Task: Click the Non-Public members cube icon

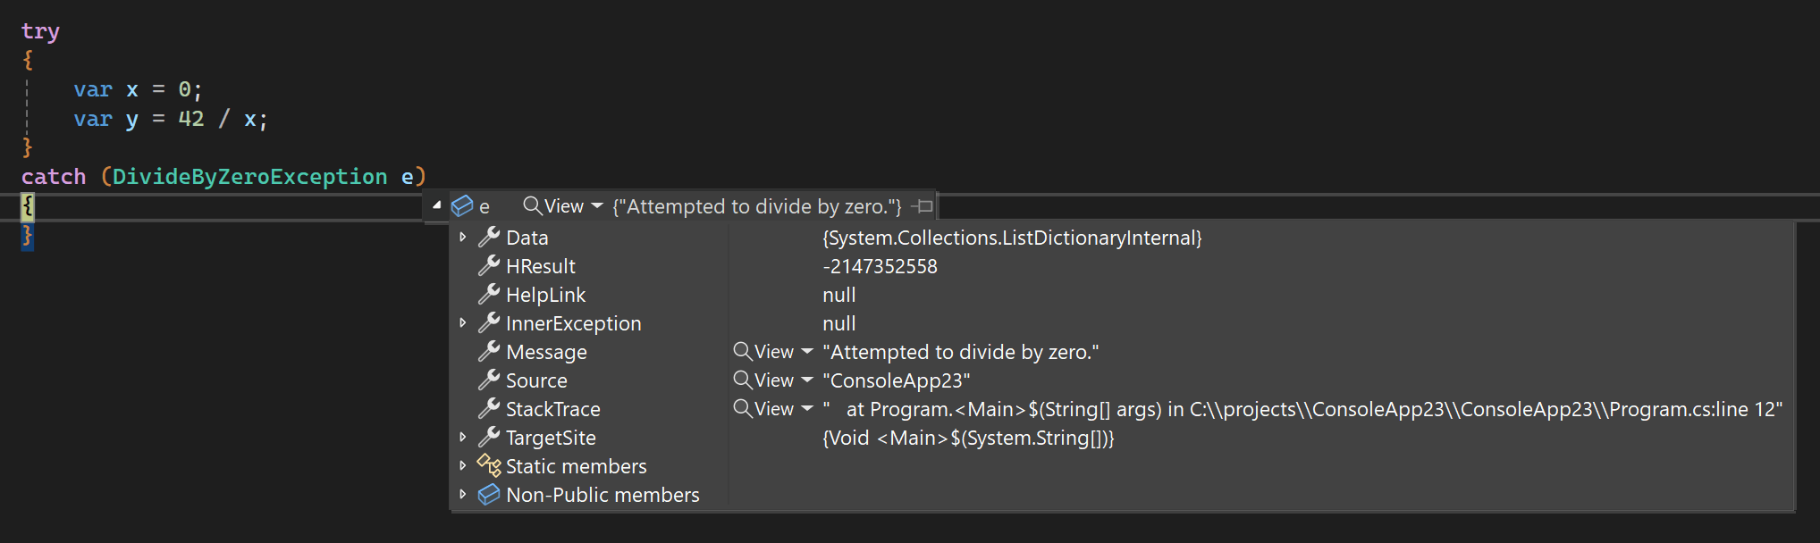Action: click(489, 494)
